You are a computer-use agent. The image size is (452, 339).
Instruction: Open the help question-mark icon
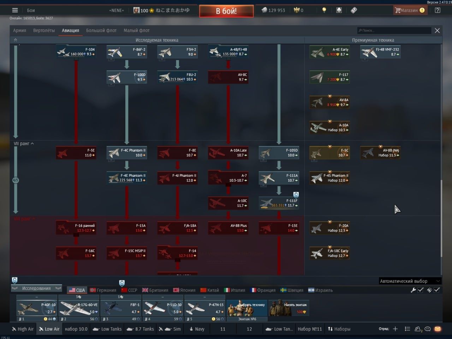point(438,10)
